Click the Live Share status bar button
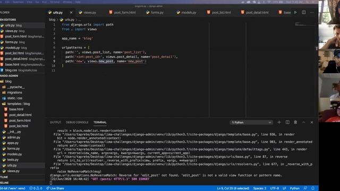340x191 pixels. click(x=55, y=188)
